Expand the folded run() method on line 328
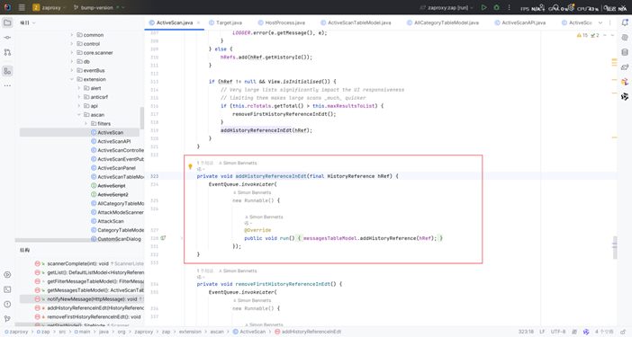The height and width of the screenshot is (337, 632). pos(181,238)
